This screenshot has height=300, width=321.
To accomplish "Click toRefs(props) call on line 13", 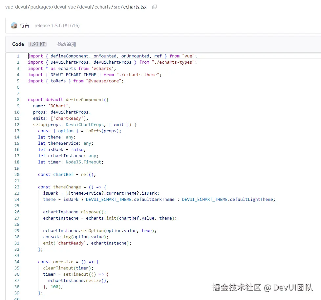I will [102, 131].
